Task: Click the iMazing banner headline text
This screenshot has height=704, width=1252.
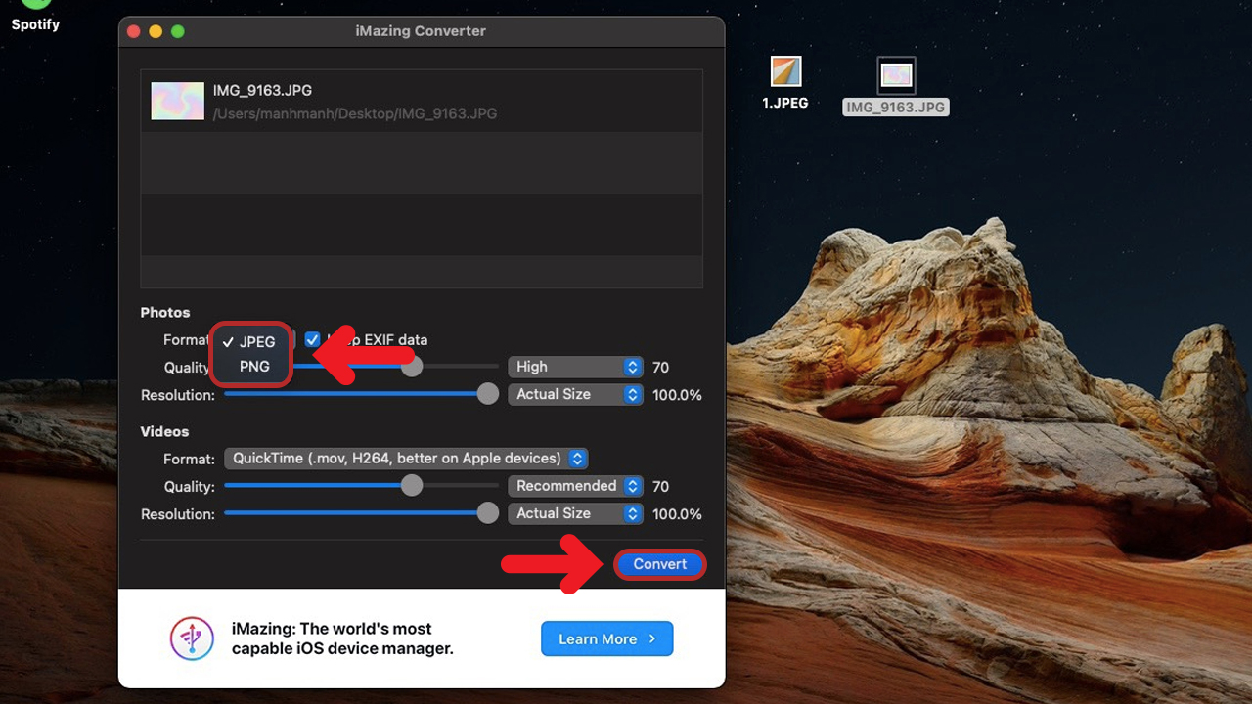Action: pyautogui.click(x=342, y=638)
